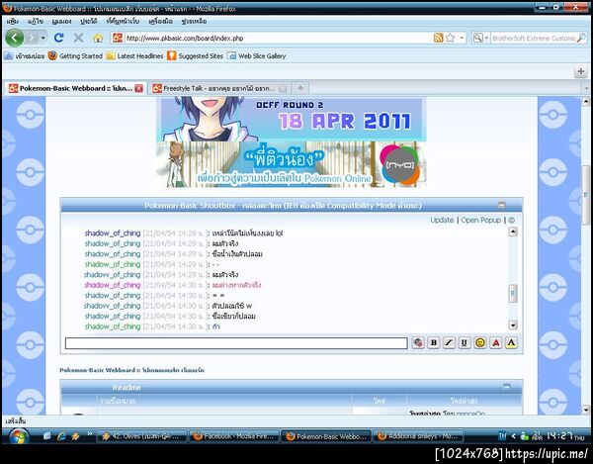The height and width of the screenshot is (464, 593).
Task: Click the shoutbox Update link
Action: tap(442, 220)
